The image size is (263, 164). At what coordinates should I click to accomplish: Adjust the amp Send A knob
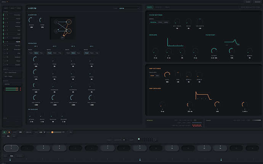pos(189,75)
